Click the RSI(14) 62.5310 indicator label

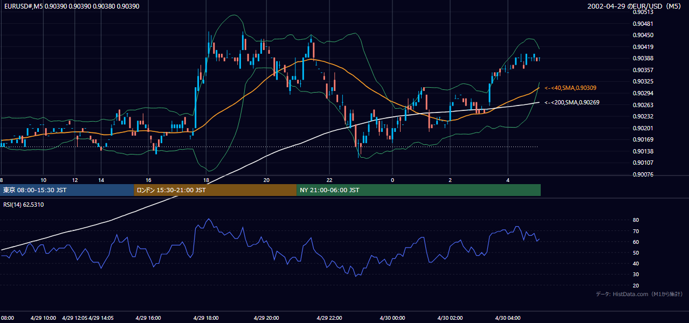[24, 205]
